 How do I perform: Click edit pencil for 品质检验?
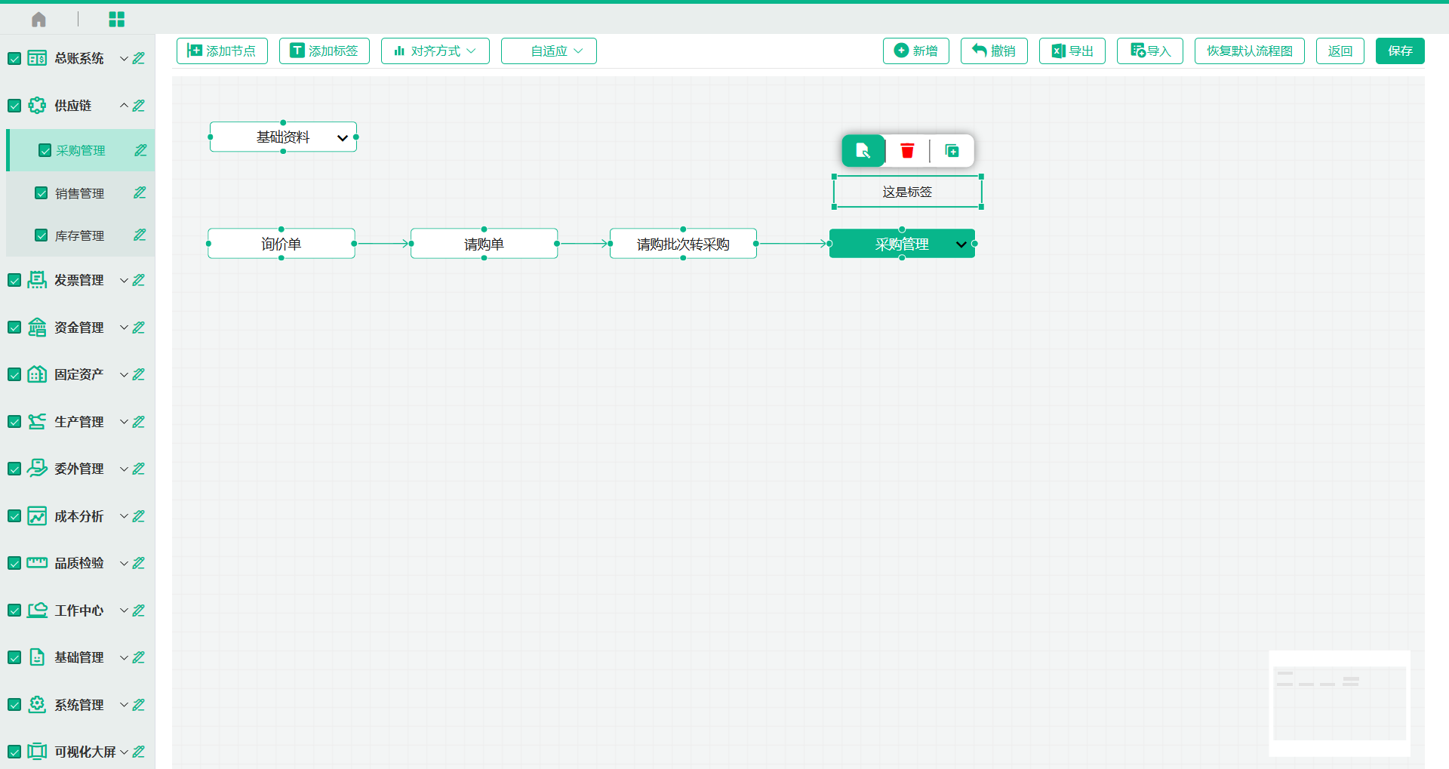click(x=139, y=563)
